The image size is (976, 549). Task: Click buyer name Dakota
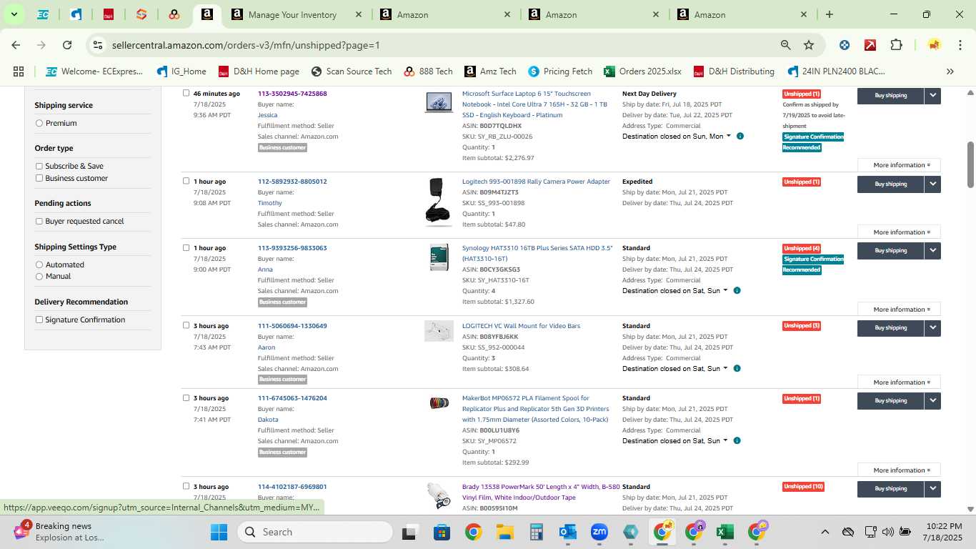click(x=268, y=420)
